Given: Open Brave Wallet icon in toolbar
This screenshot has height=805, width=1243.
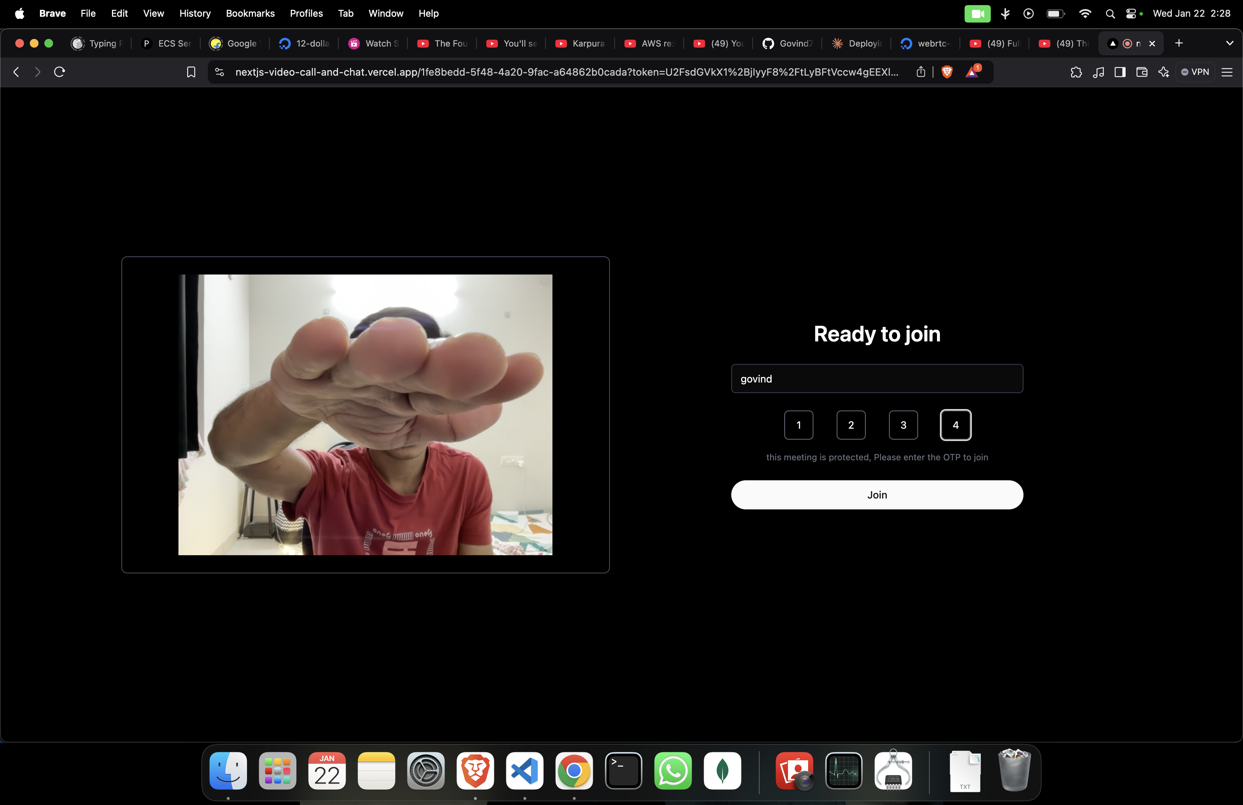Looking at the screenshot, I should pyautogui.click(x=1142, y=72).
